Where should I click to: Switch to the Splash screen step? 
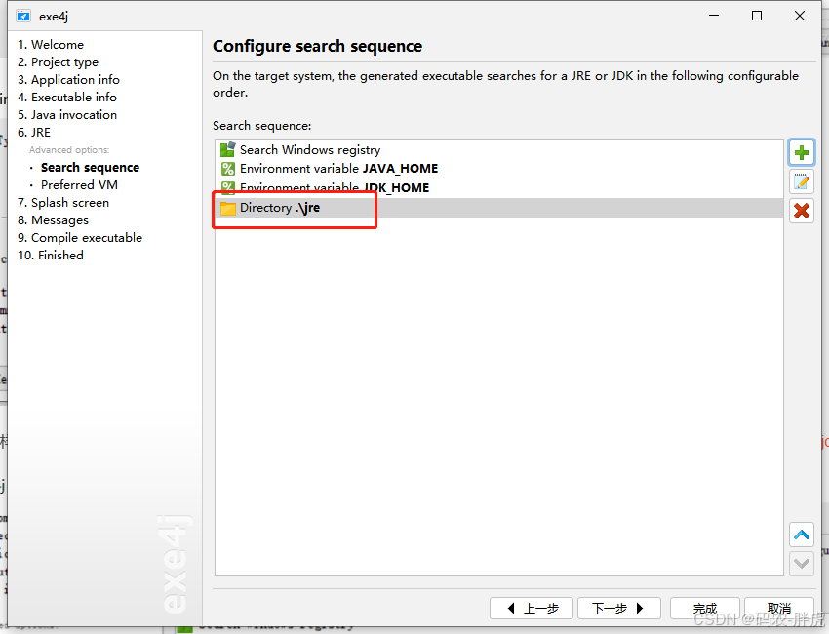point(63,202)
